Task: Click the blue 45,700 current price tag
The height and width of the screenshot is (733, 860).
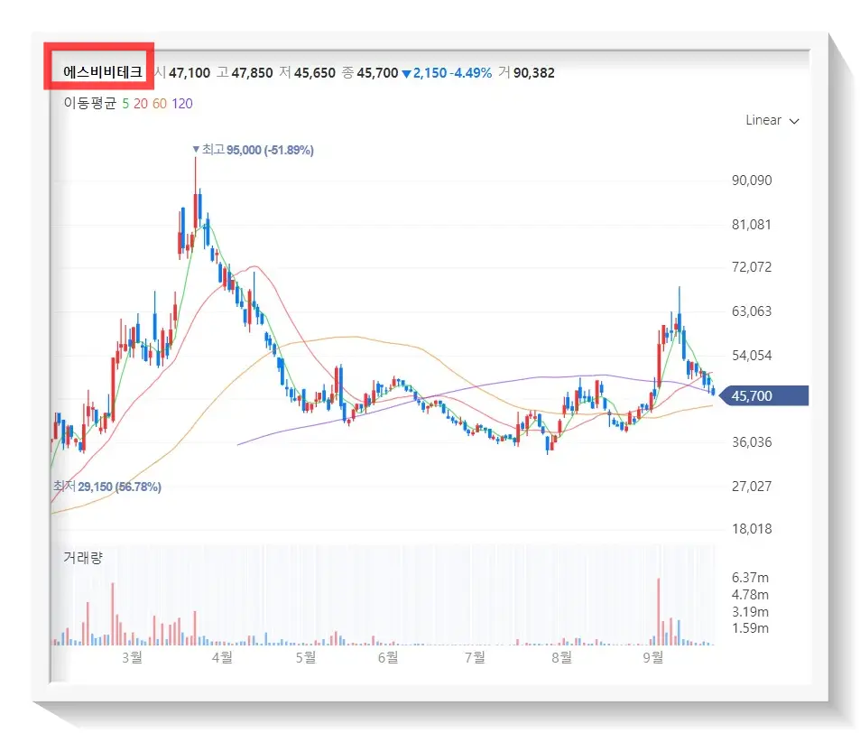Action: click(763, 394)
